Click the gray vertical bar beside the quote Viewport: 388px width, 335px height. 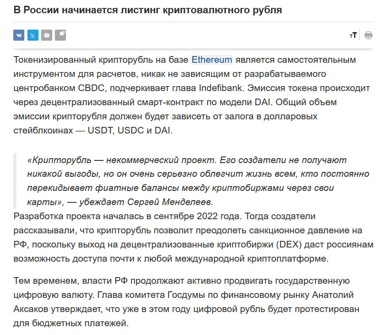coord(15,181)
